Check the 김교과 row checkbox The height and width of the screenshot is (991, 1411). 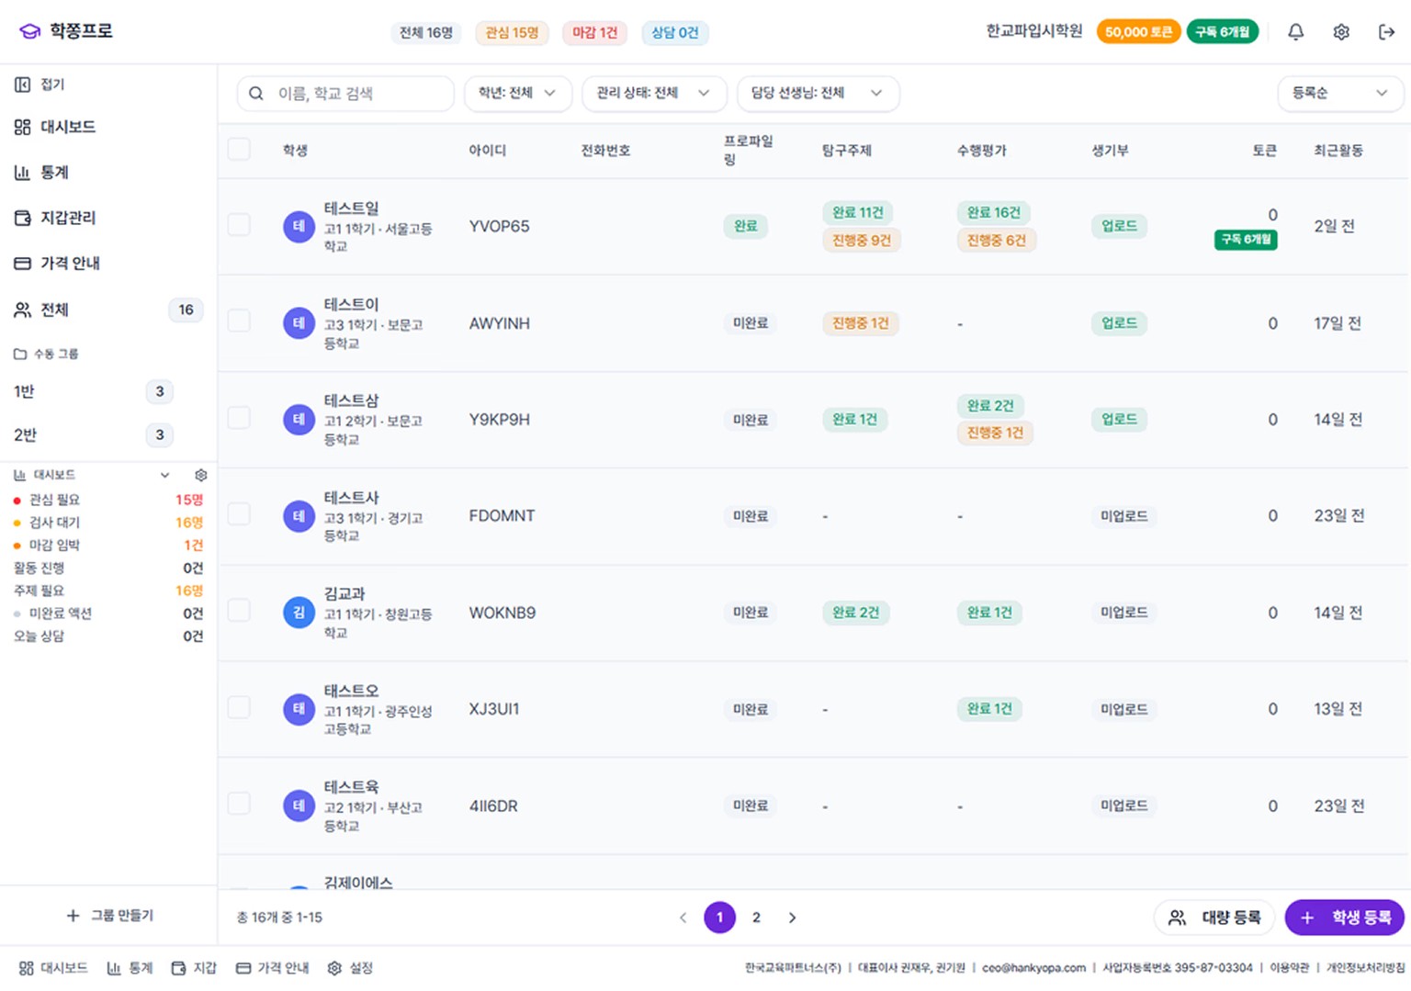point(239,611)
